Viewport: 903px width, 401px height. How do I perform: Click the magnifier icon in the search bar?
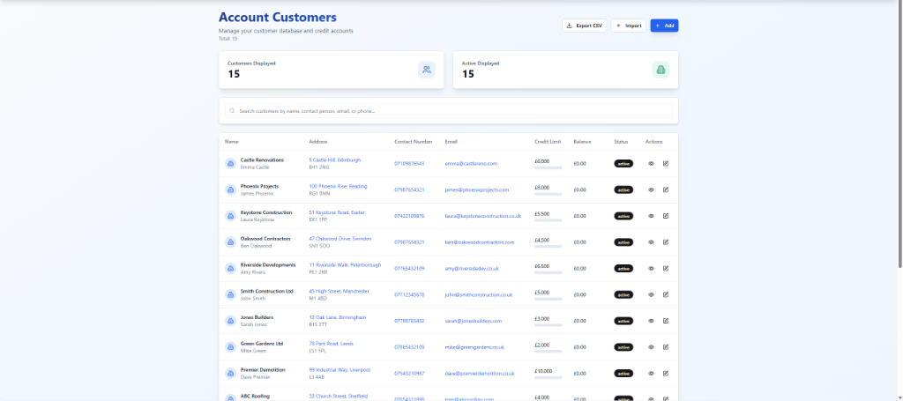[x=233, y=111]
